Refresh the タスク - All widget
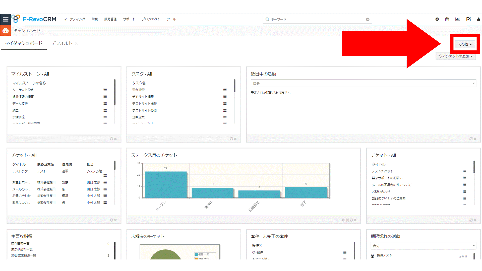The height and width of the screenshot is (271, 482). coord(231,139)
